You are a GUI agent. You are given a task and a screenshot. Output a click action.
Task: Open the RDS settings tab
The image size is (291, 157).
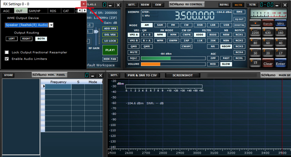[53, 11]
